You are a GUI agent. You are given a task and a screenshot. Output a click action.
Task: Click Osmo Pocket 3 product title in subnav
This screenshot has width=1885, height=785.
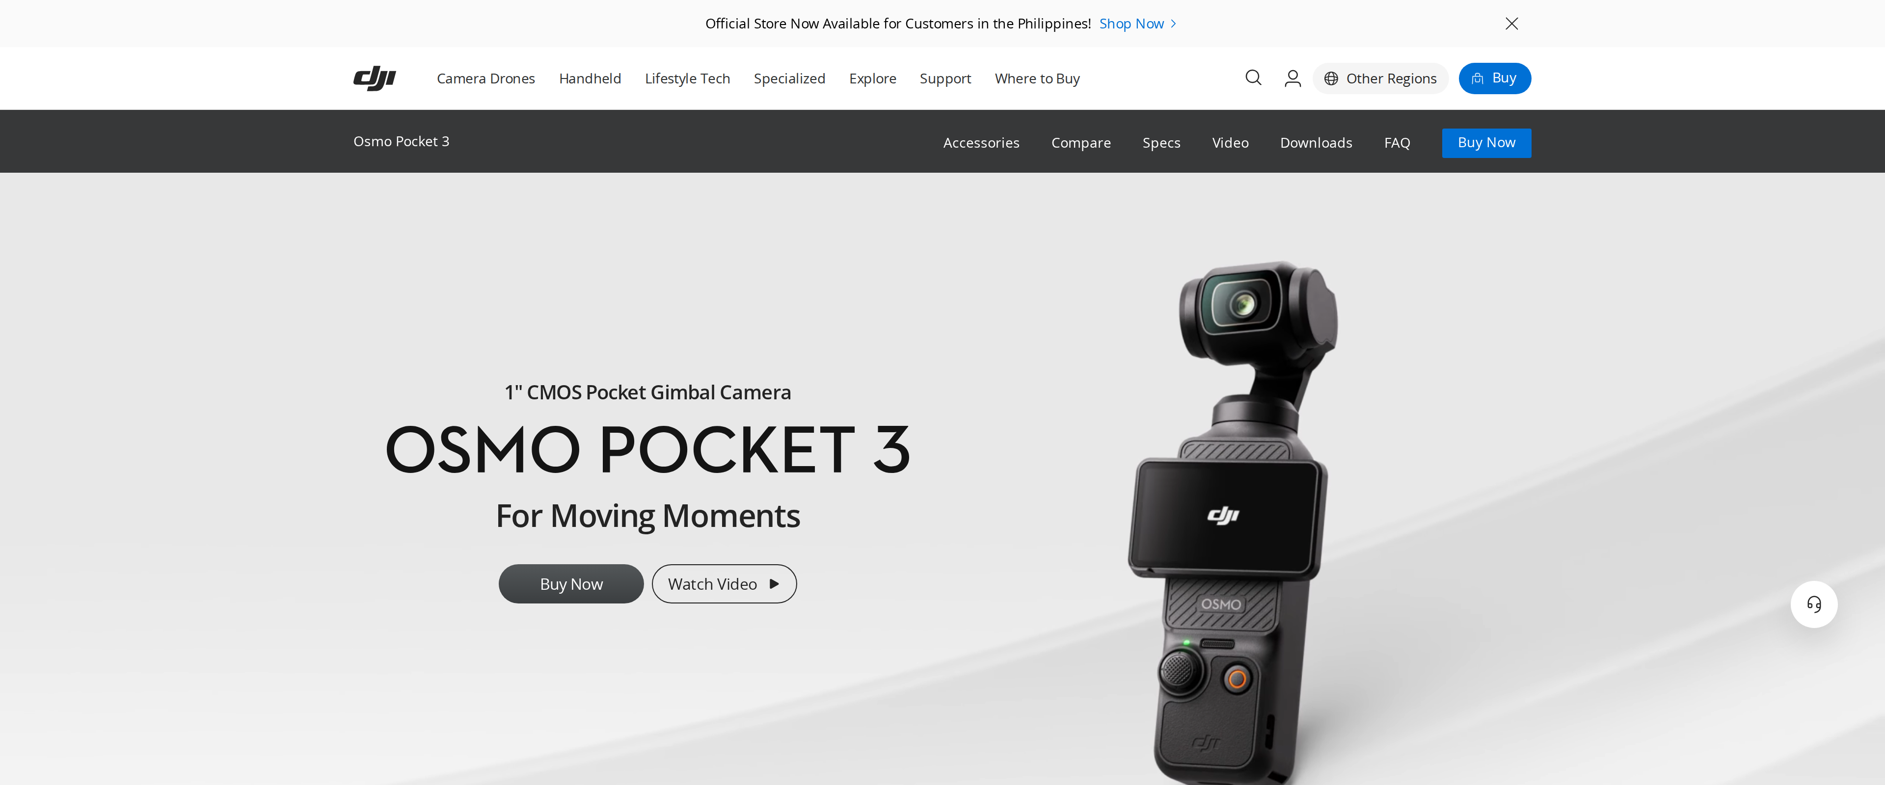401,141
